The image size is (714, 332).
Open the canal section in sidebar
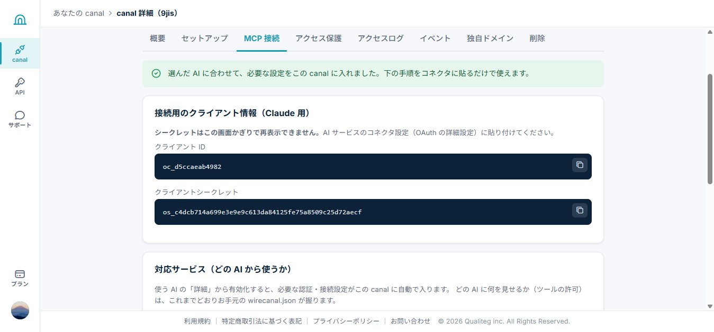(x=20, y=53)
